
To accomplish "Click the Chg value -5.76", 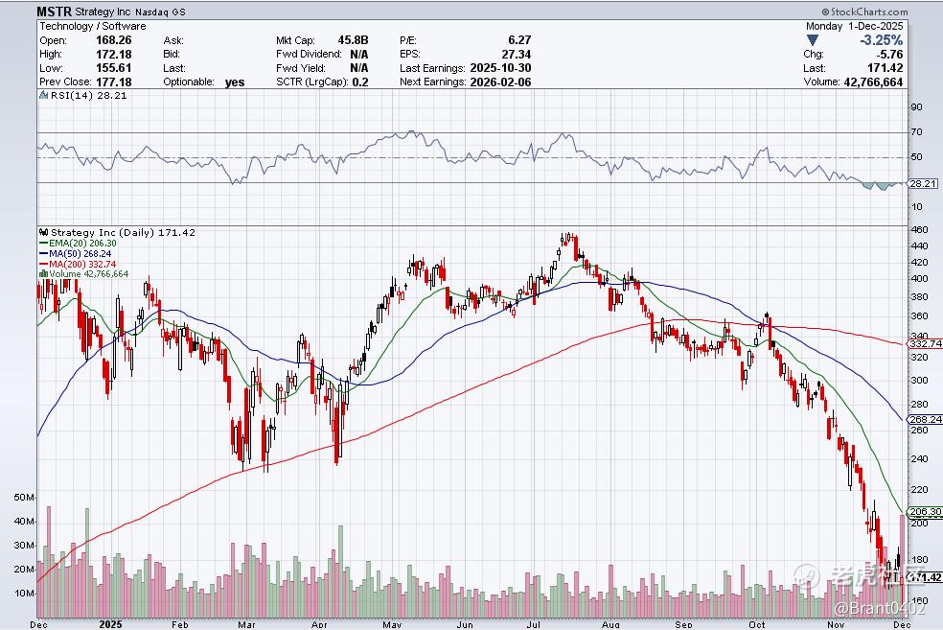I will pyautogui.click(x=889, y=54).
